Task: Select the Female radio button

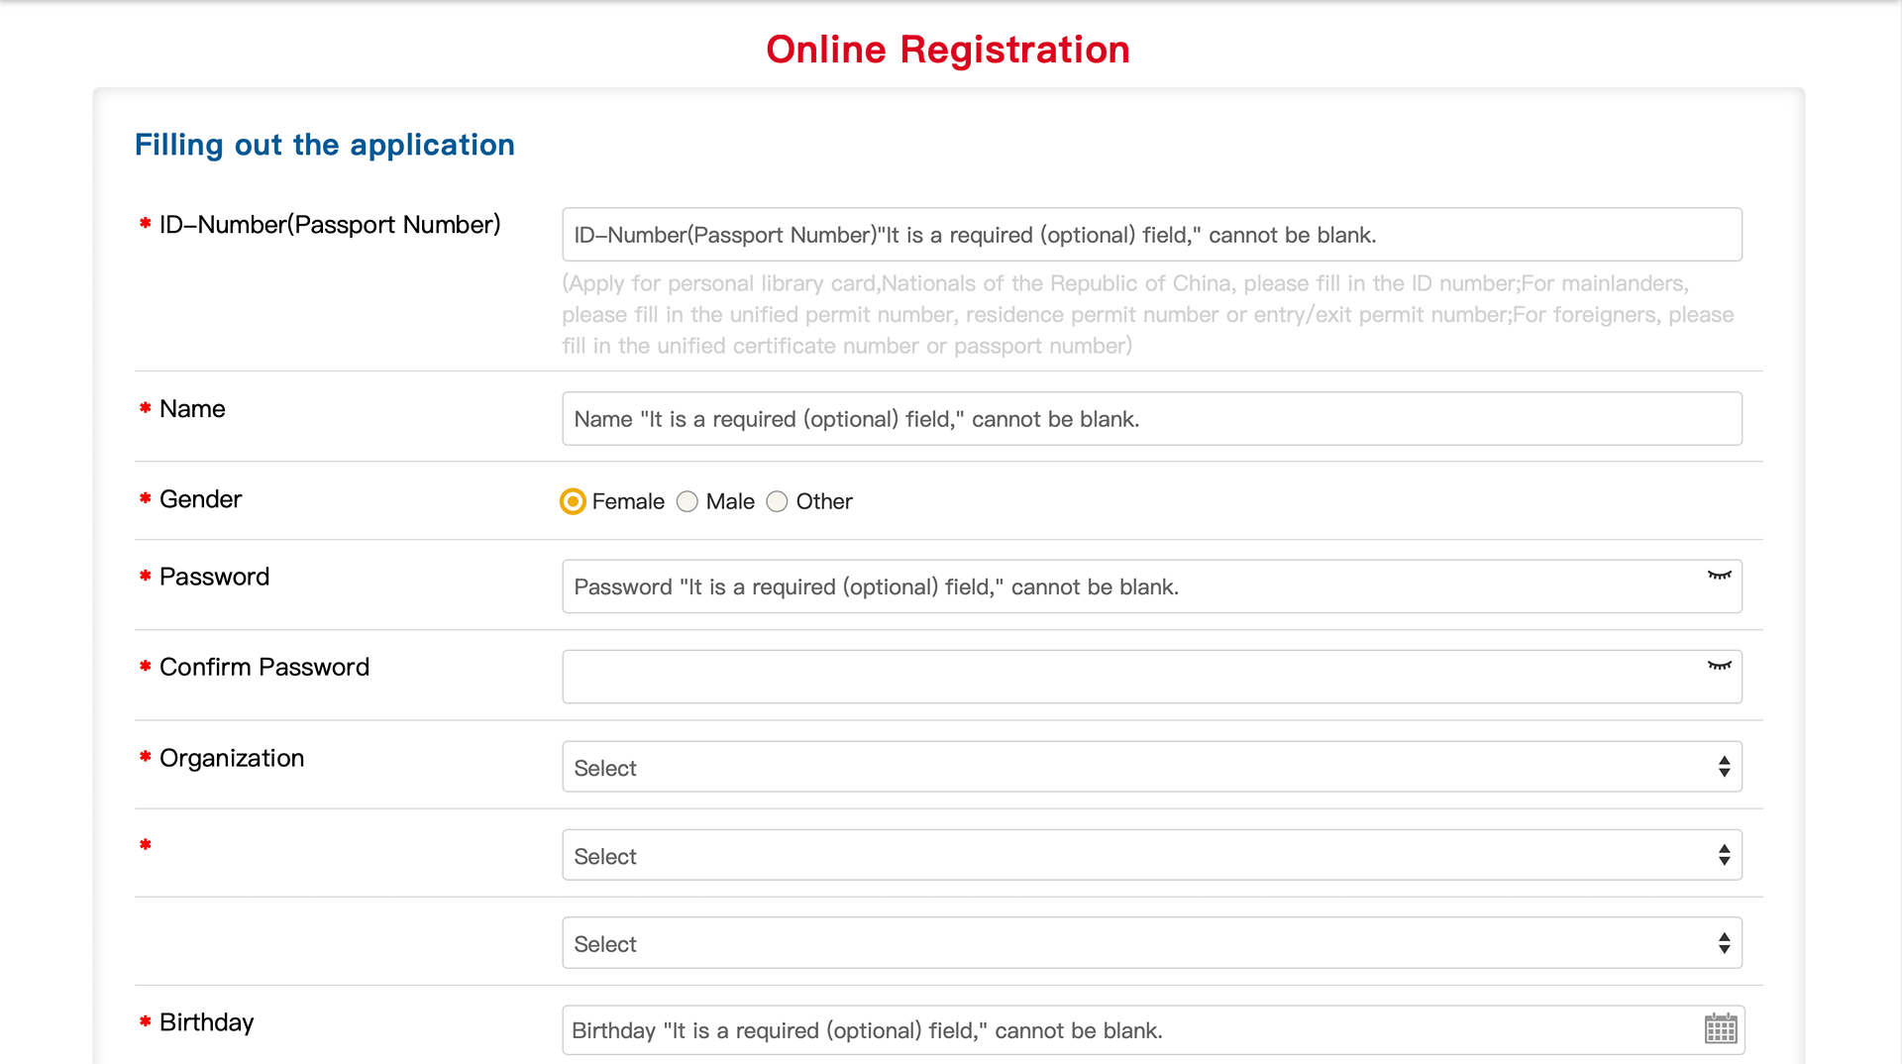Action: point(573,502)
